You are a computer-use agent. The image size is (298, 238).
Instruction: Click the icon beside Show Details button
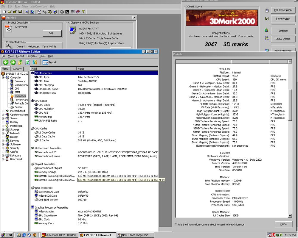click(267, 38)
